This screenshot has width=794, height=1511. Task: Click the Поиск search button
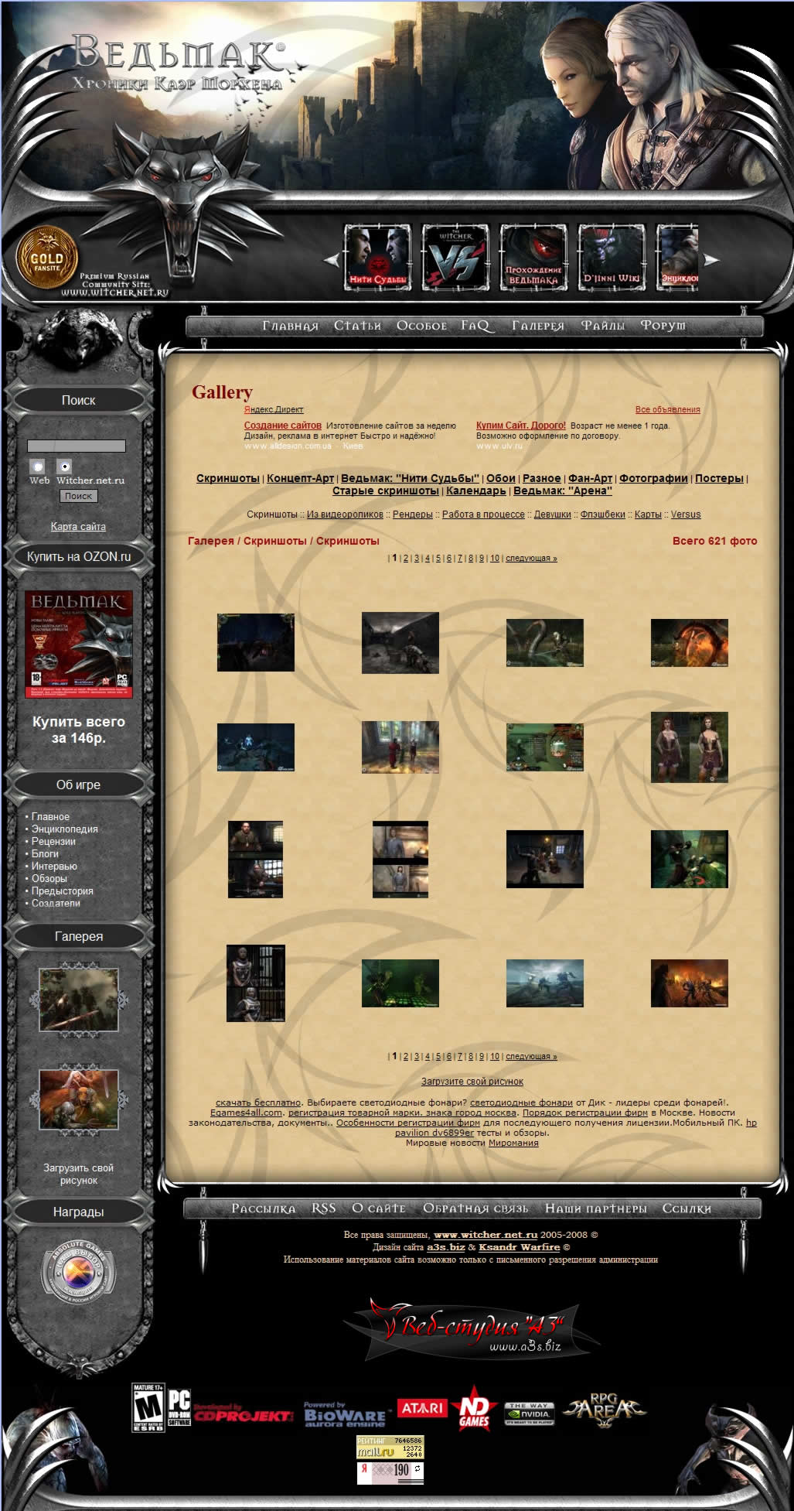[x=78, y=496]
